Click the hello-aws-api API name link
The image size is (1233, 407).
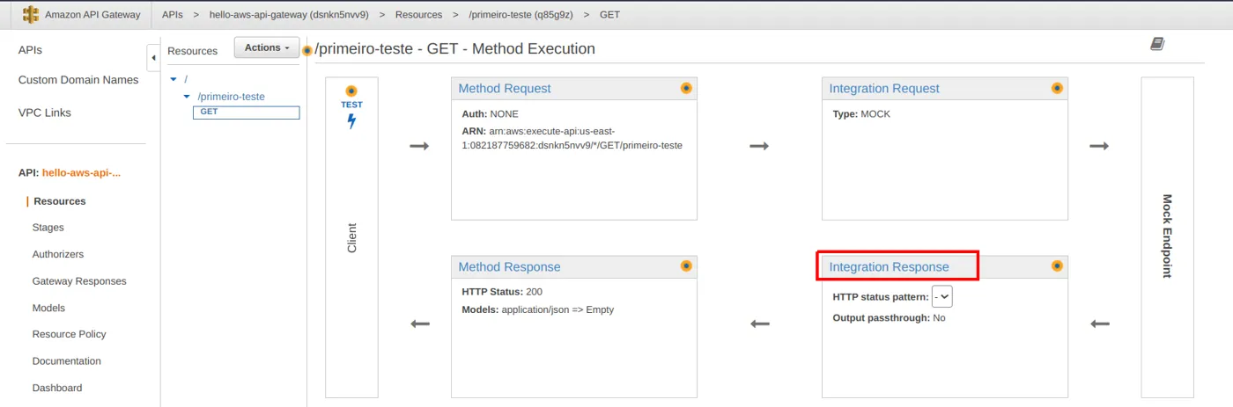[x=81, y=173]
